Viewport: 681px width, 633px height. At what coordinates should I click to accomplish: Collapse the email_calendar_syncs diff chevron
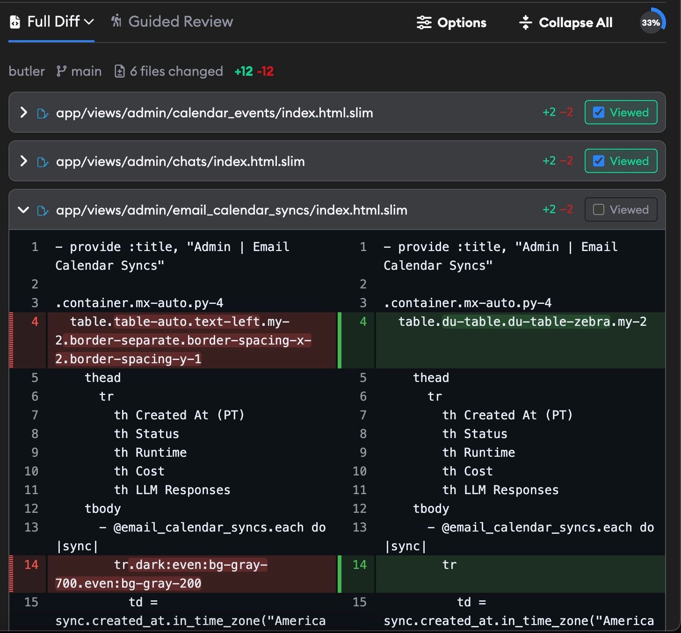coord(23,210)
